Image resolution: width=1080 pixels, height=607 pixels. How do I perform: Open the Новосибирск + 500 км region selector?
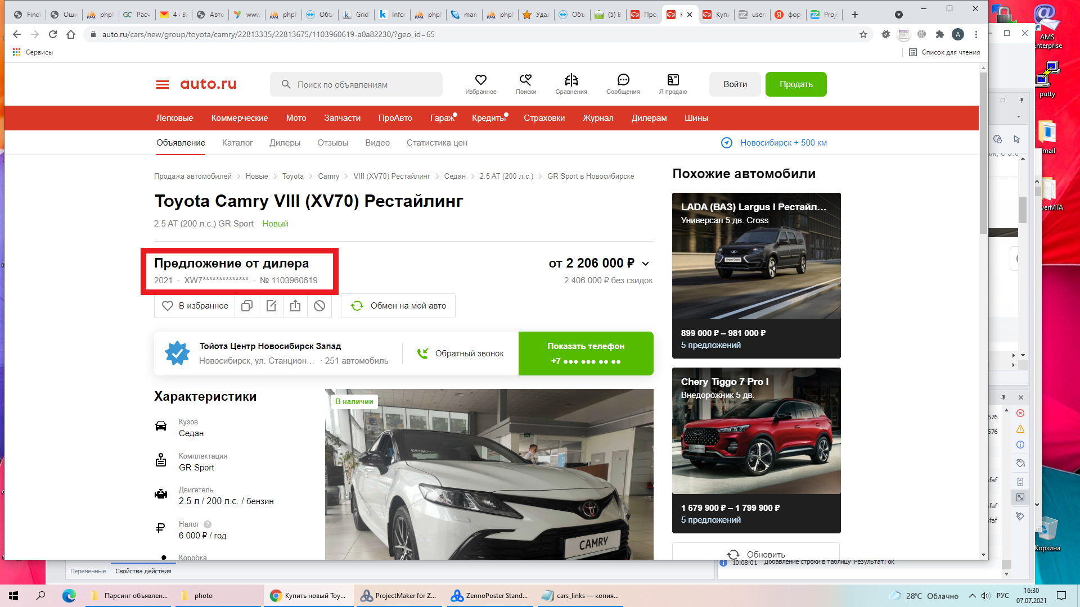point(774,143)
